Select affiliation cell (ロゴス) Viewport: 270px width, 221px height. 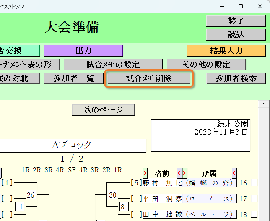click(x=209, y=199)
